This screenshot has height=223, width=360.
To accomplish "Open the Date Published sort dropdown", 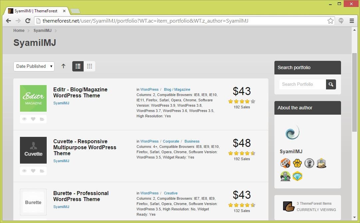I will [x=34, y=66].
